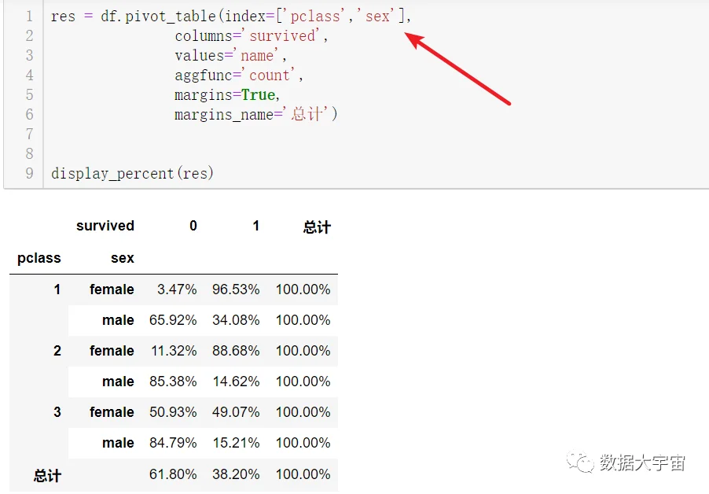
Task: Click the 96.53% cell
Action: (236, 289)
